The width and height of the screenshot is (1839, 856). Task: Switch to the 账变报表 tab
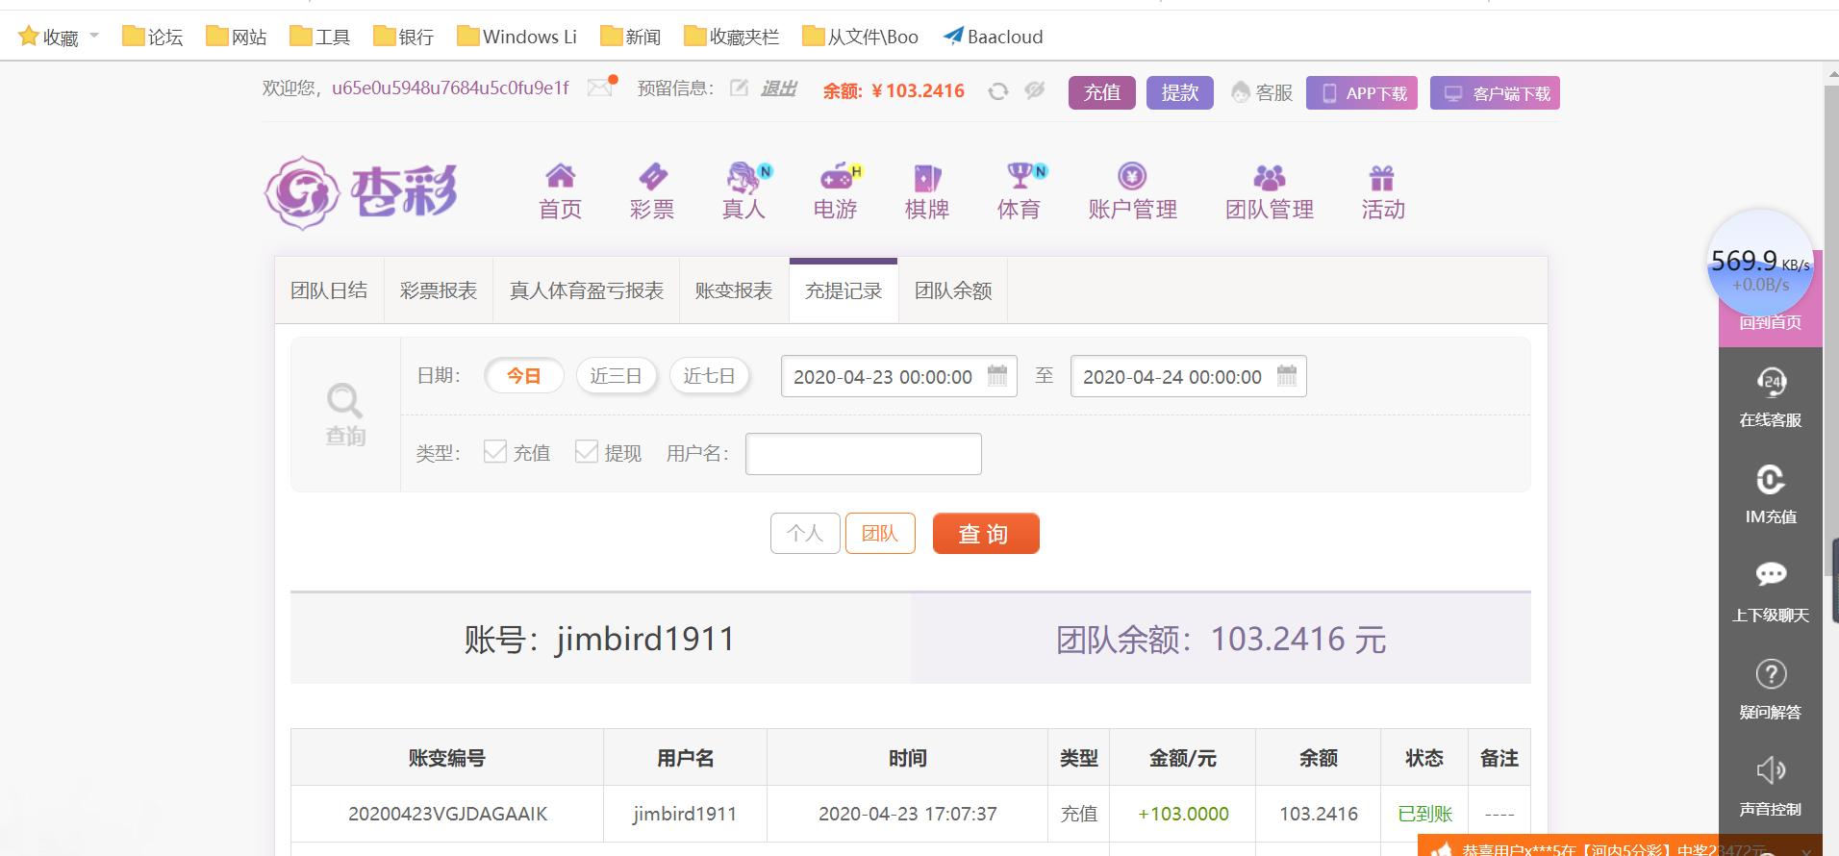pos(734,290)
